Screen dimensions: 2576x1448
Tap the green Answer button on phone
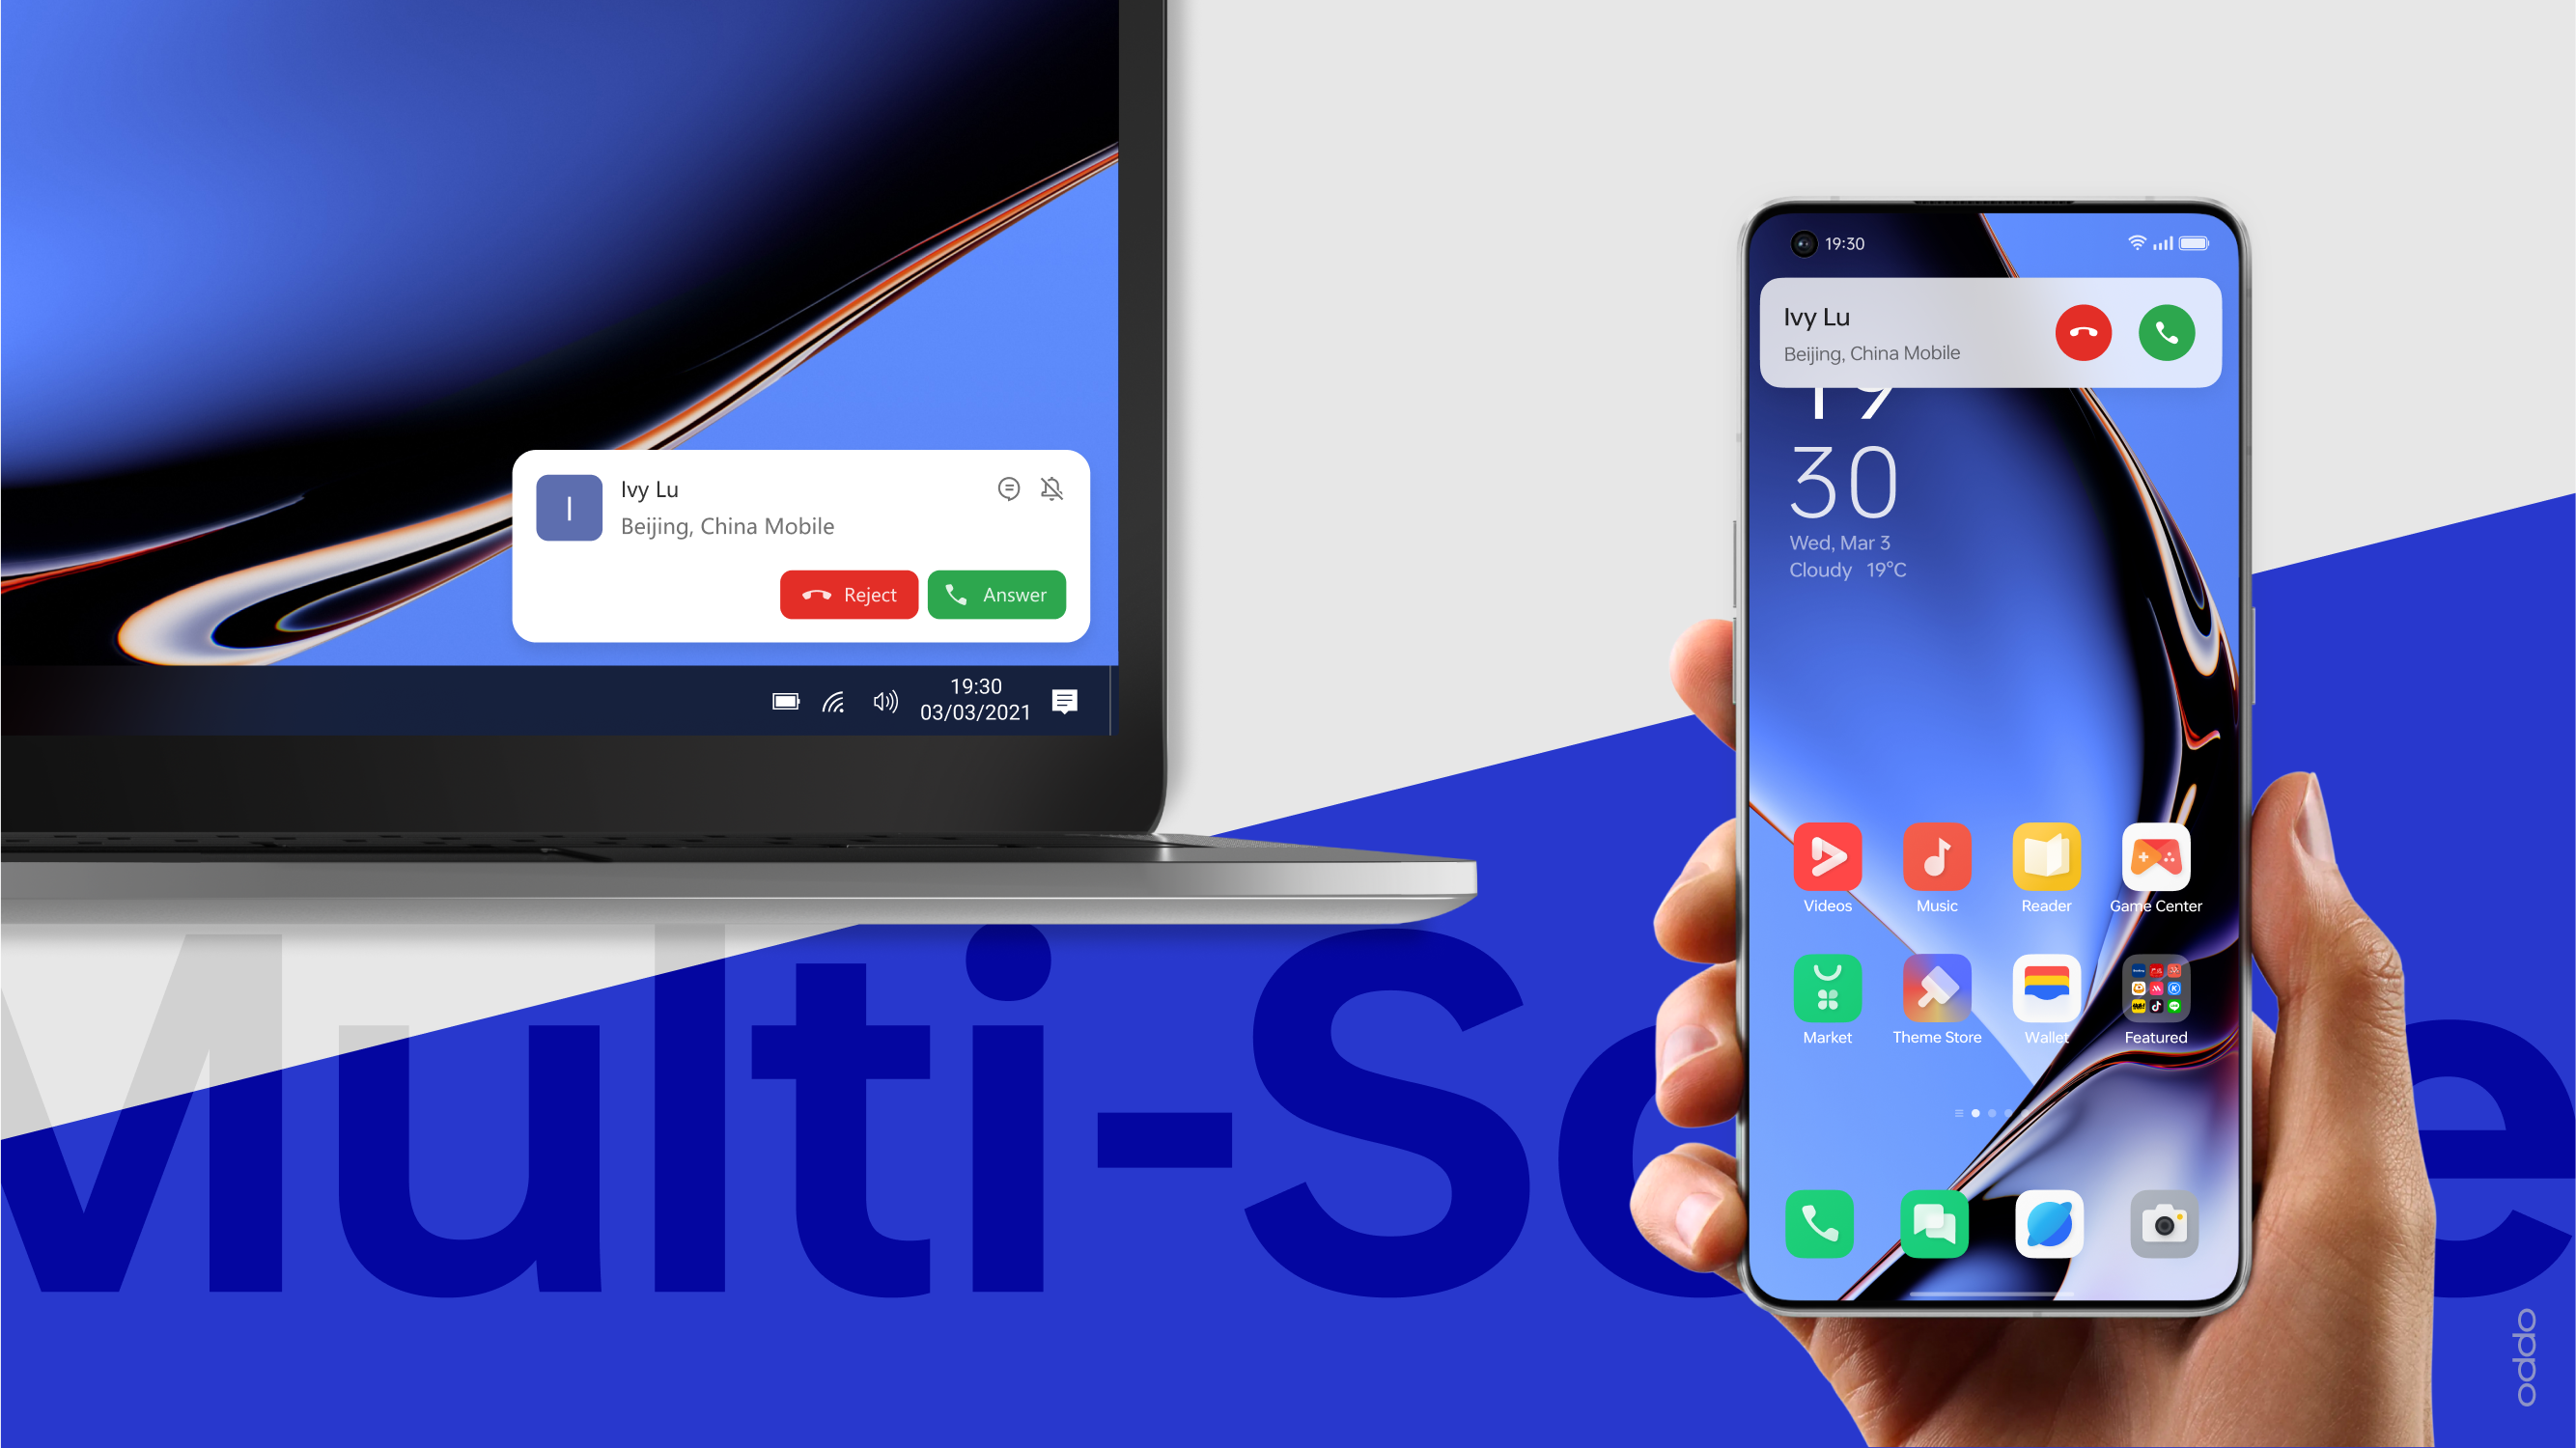point(2168,332)
